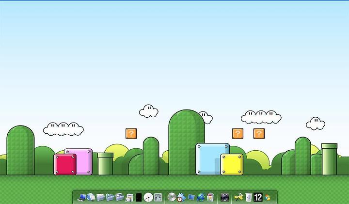Open the analog clock icon in the dock

coord(148,197)
